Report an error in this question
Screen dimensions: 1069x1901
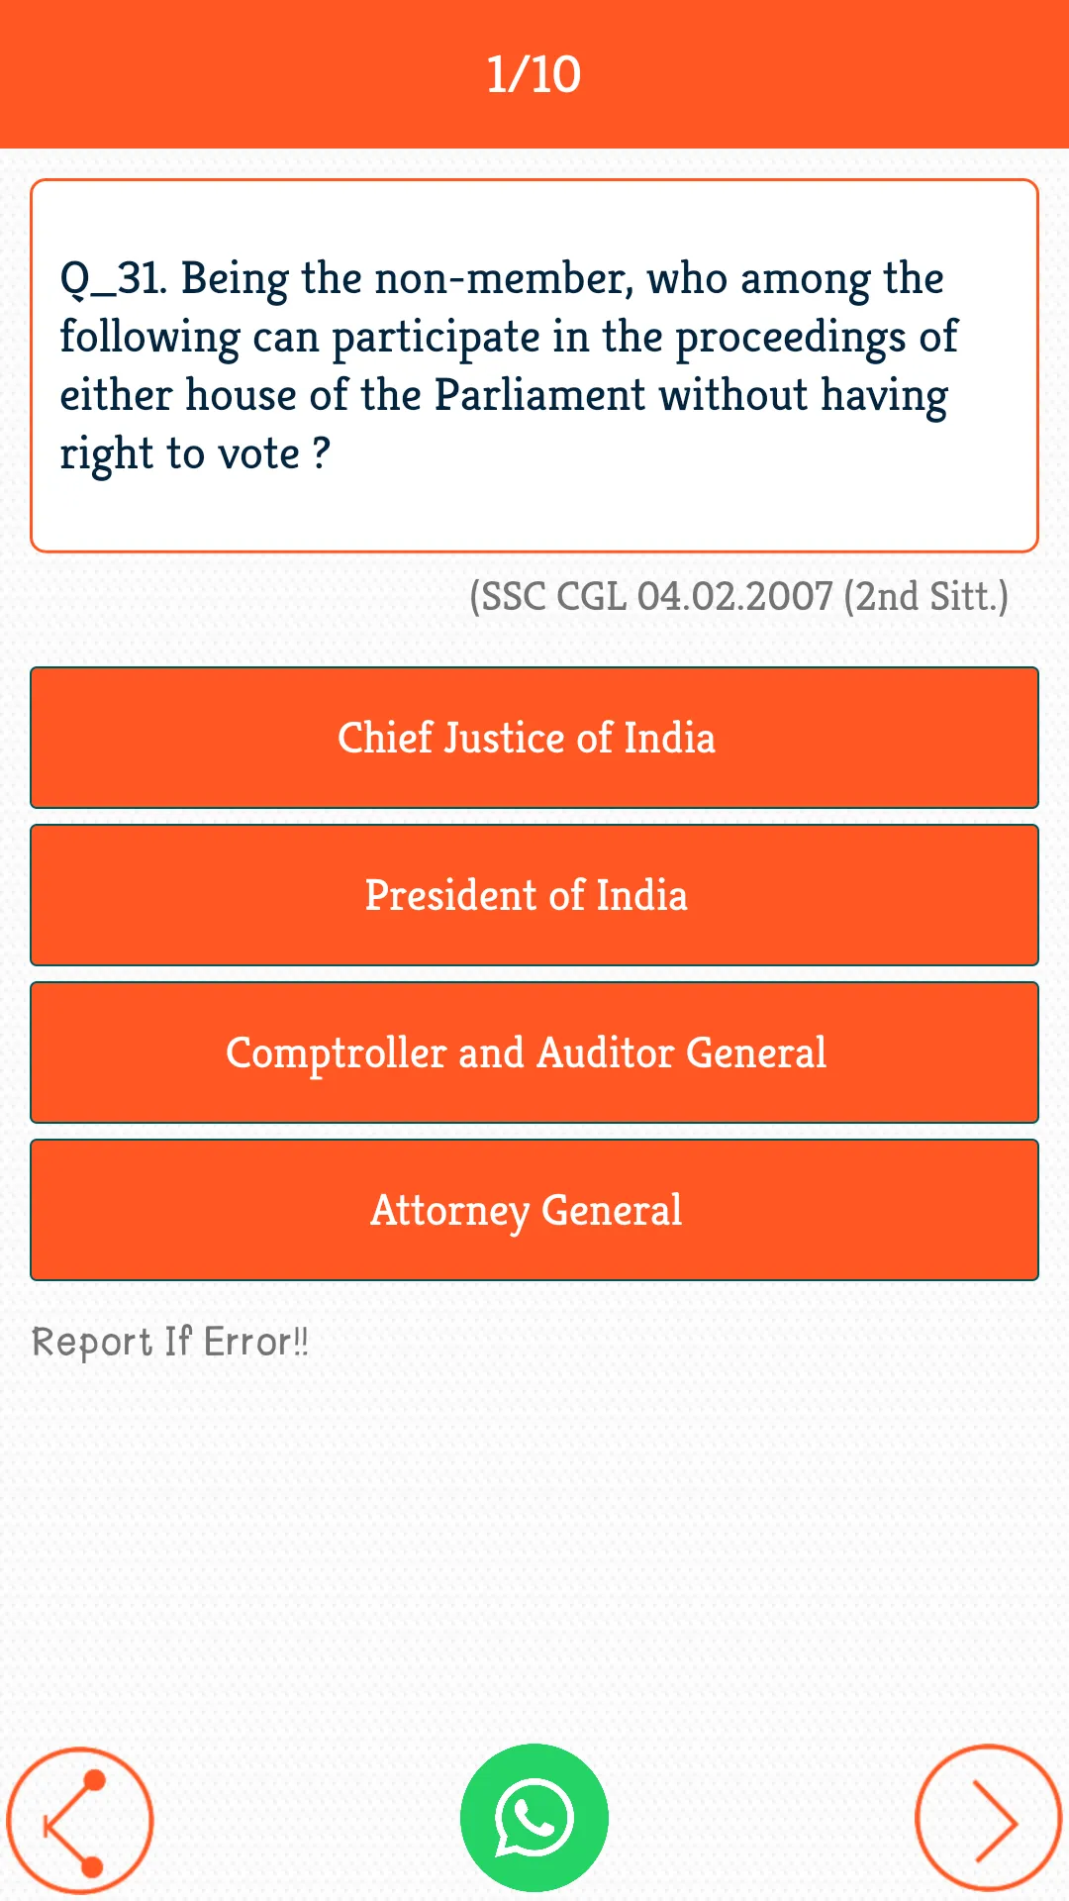pyautogui.click(x=170, y=1342)
